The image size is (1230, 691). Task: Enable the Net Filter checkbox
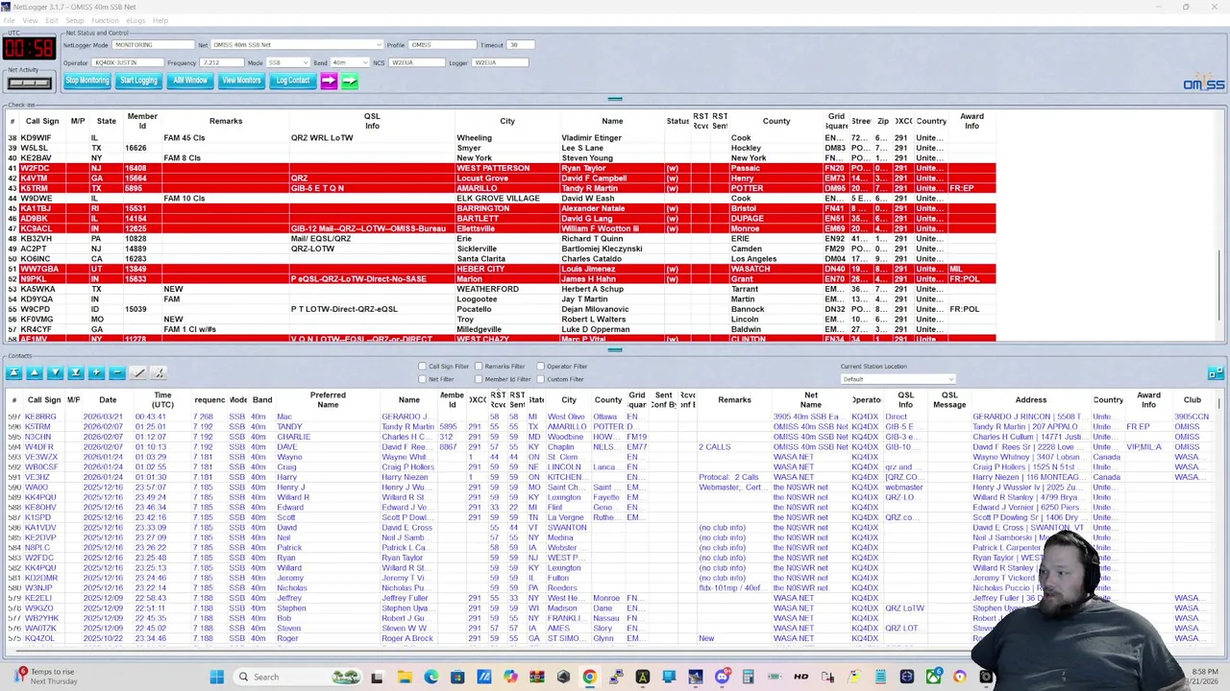422,379
